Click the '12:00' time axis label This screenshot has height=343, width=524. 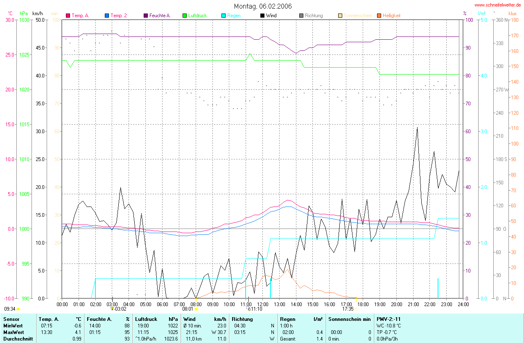[262, 304]
